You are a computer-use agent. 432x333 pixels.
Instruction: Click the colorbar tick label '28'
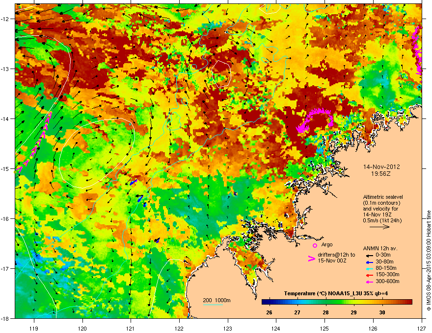point(325,312)
